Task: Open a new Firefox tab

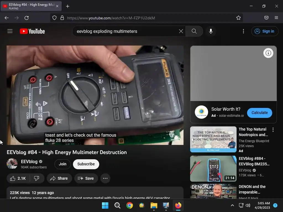Action: click(67, 6)
